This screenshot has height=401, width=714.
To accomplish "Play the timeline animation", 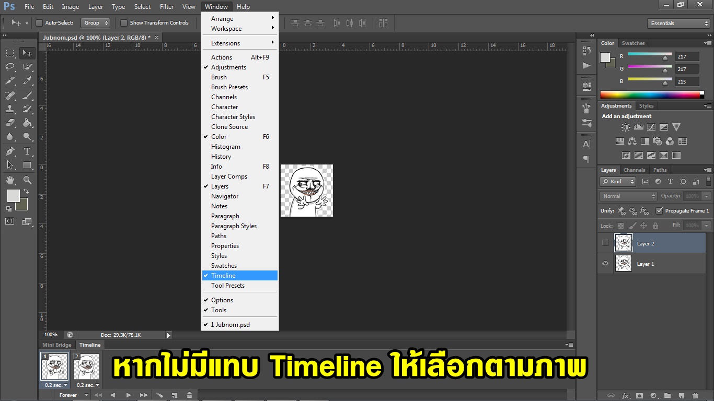I will pyautogui.click(x=129, y=395).
